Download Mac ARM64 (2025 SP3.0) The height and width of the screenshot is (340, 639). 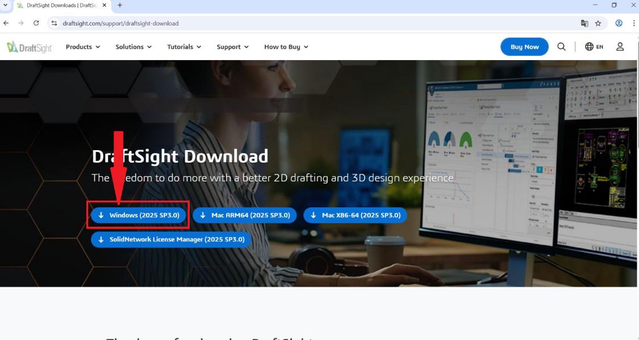[x=244, y=215]
